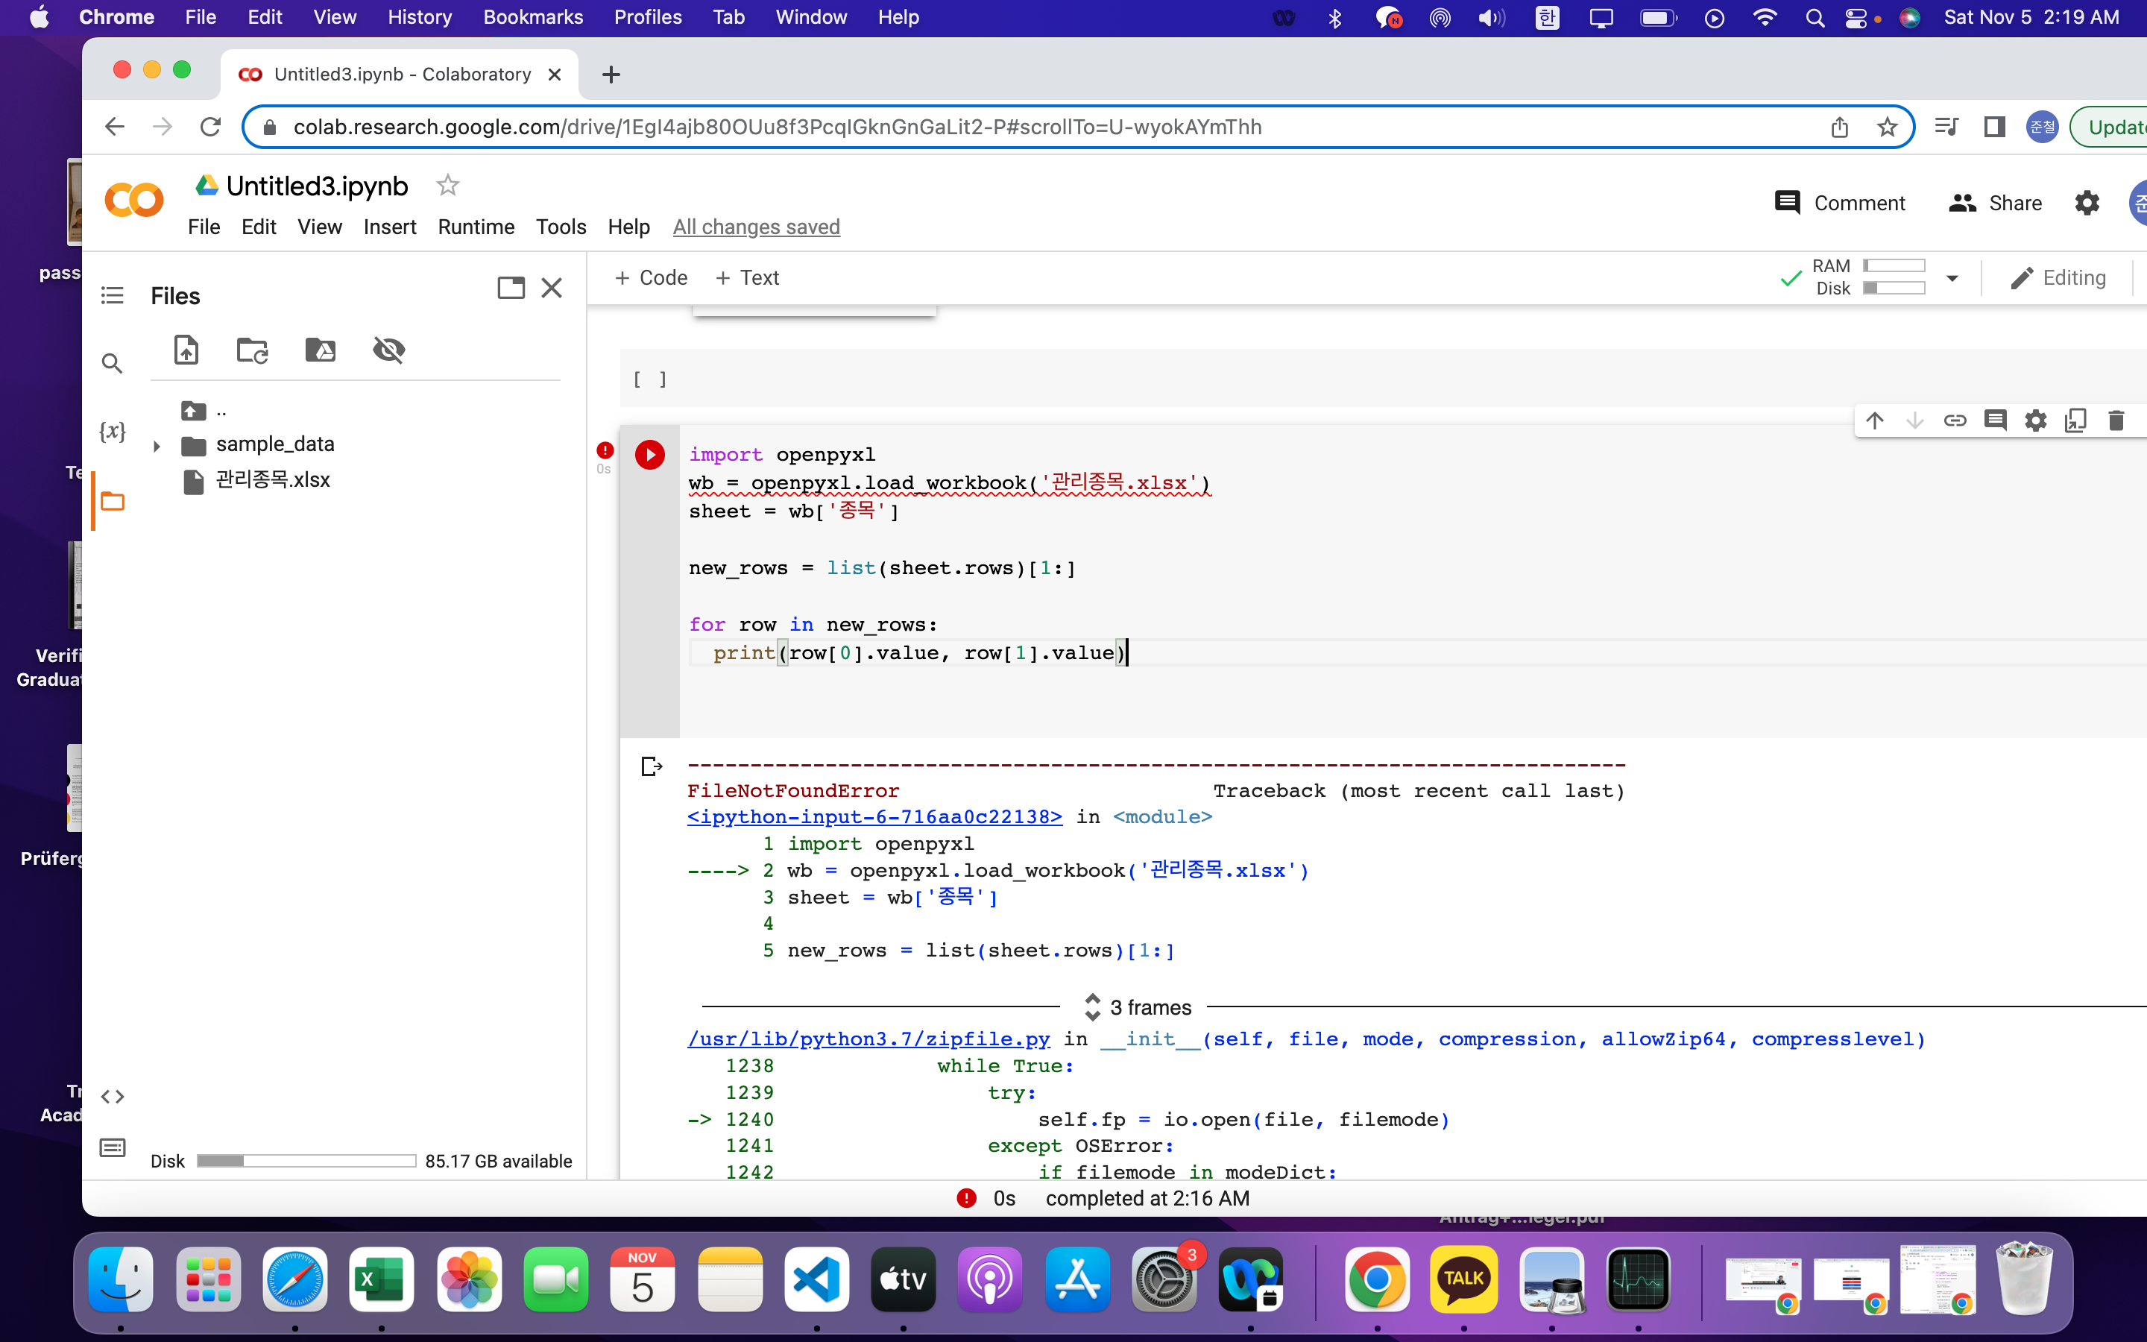Open Files pane in new window
Viewport: 2147px width, 1342px height.
click(511, 288)
